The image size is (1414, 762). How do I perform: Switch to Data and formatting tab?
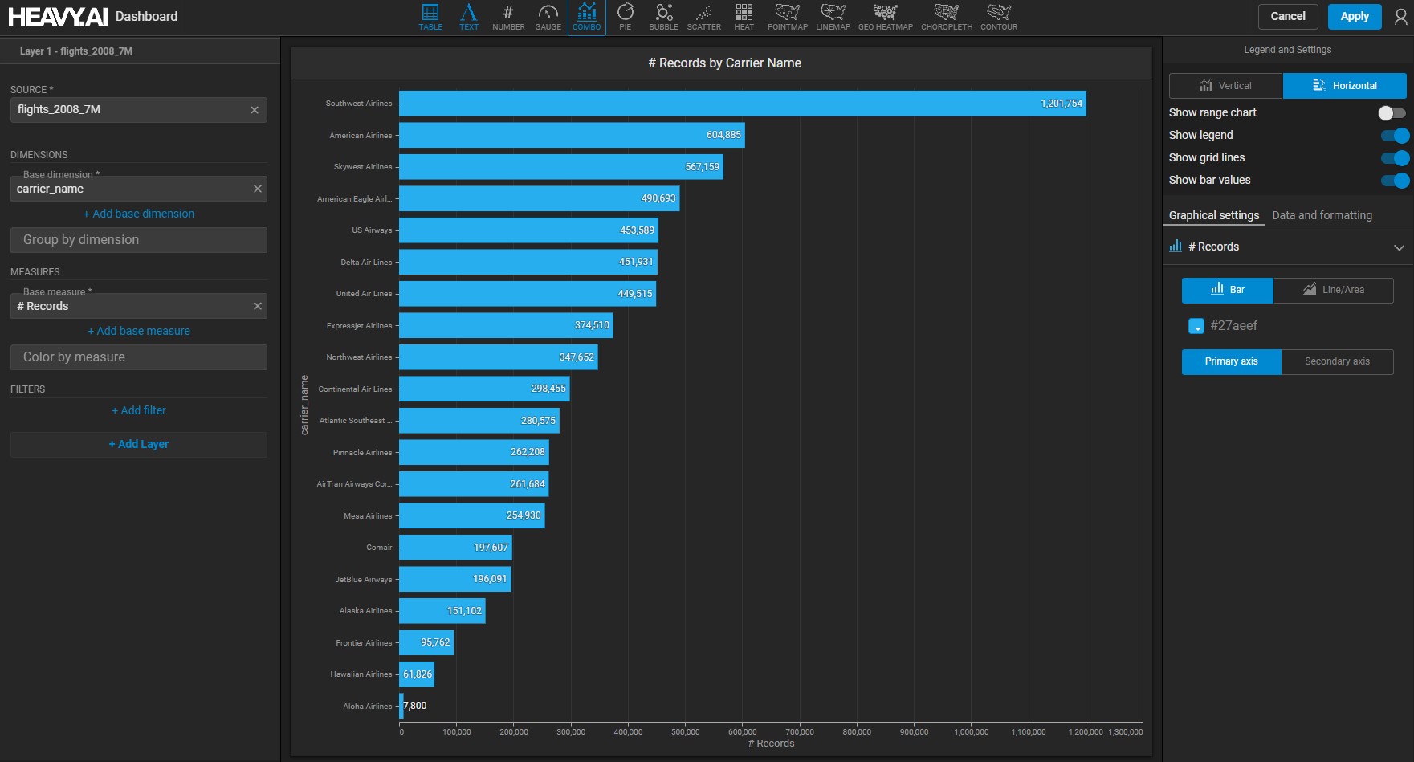tap(1322, 215)
